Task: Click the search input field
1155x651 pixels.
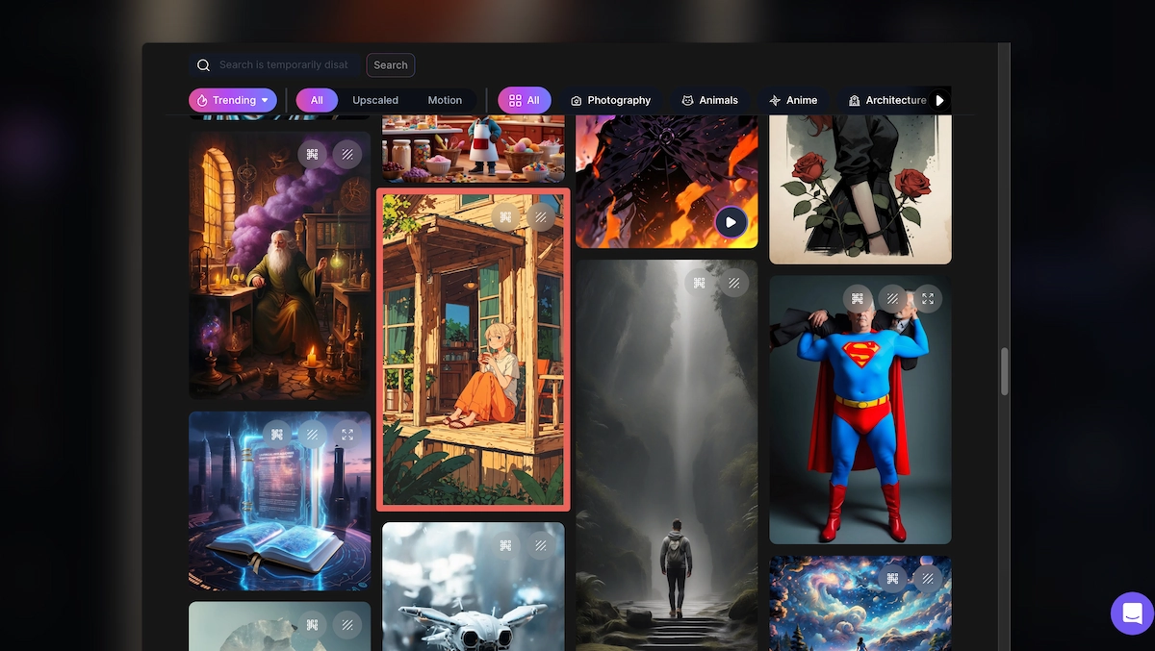Action: 283,65
